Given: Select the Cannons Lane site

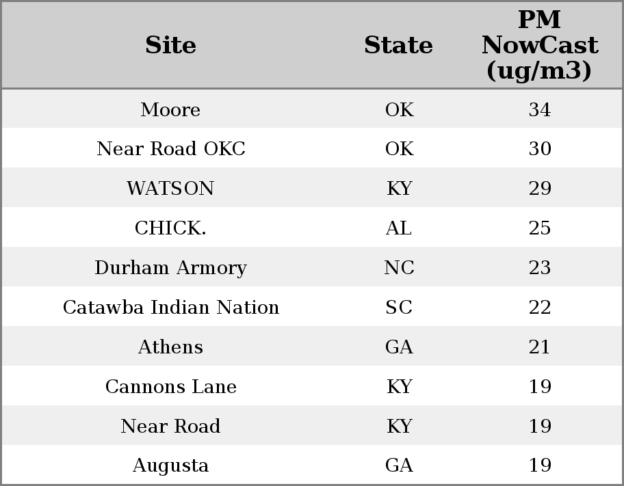Looking at the screenshot, I should pyautogui.click(x=170, y=387).
